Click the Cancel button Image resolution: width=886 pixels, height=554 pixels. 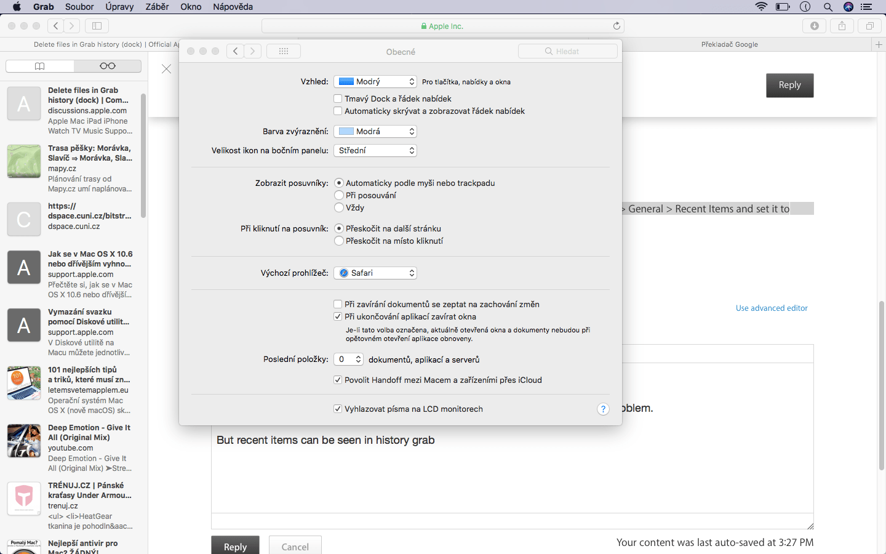(x=295, y=546)
